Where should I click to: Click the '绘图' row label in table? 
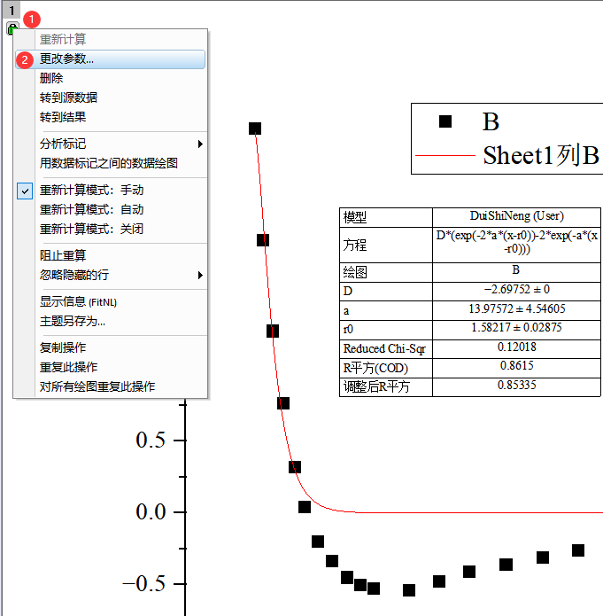(x=355, y=272)
